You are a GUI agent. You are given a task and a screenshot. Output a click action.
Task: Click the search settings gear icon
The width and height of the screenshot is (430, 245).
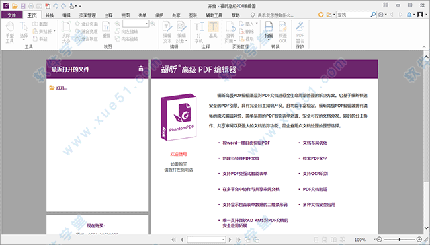tap(381, 15)
